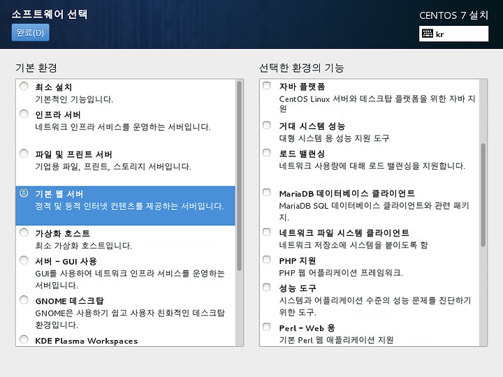This screenshot has width=503, height=377.
Task: Select the GNOME 데스크탑 radio button
Action: click(x=24, y=300)
